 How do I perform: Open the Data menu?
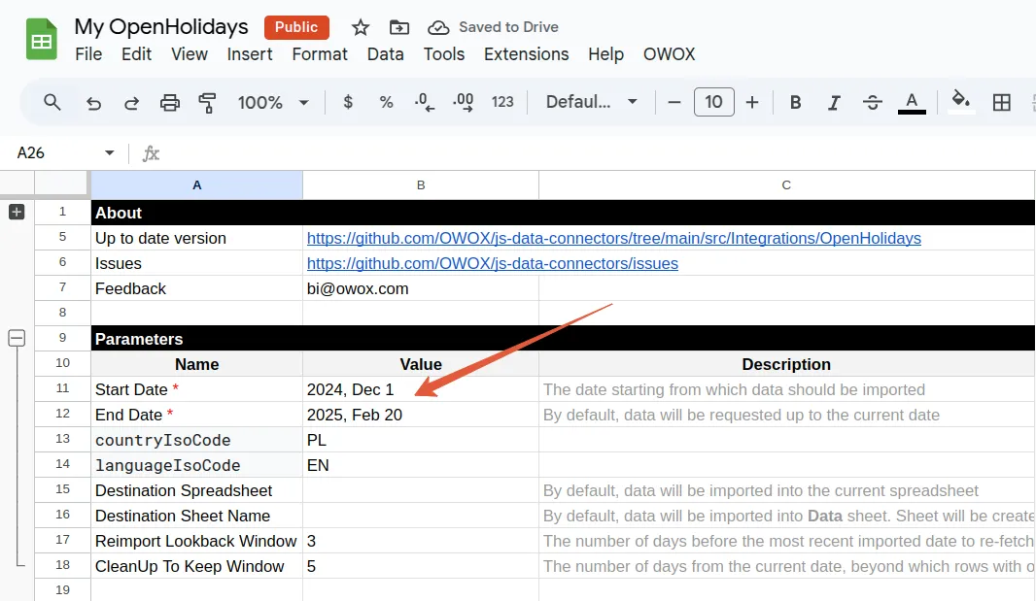tap(385, 54)
